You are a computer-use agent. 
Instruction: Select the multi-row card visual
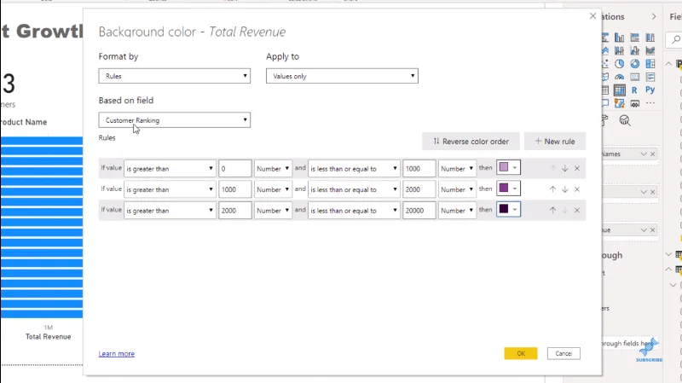tap(650, 77)
